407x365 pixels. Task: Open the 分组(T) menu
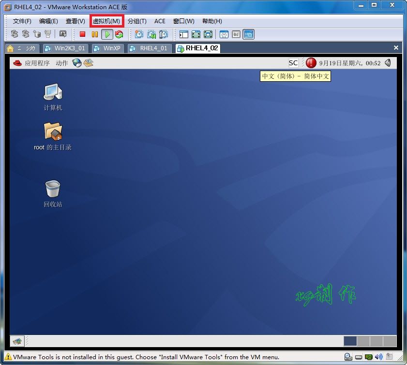point(137,21)
